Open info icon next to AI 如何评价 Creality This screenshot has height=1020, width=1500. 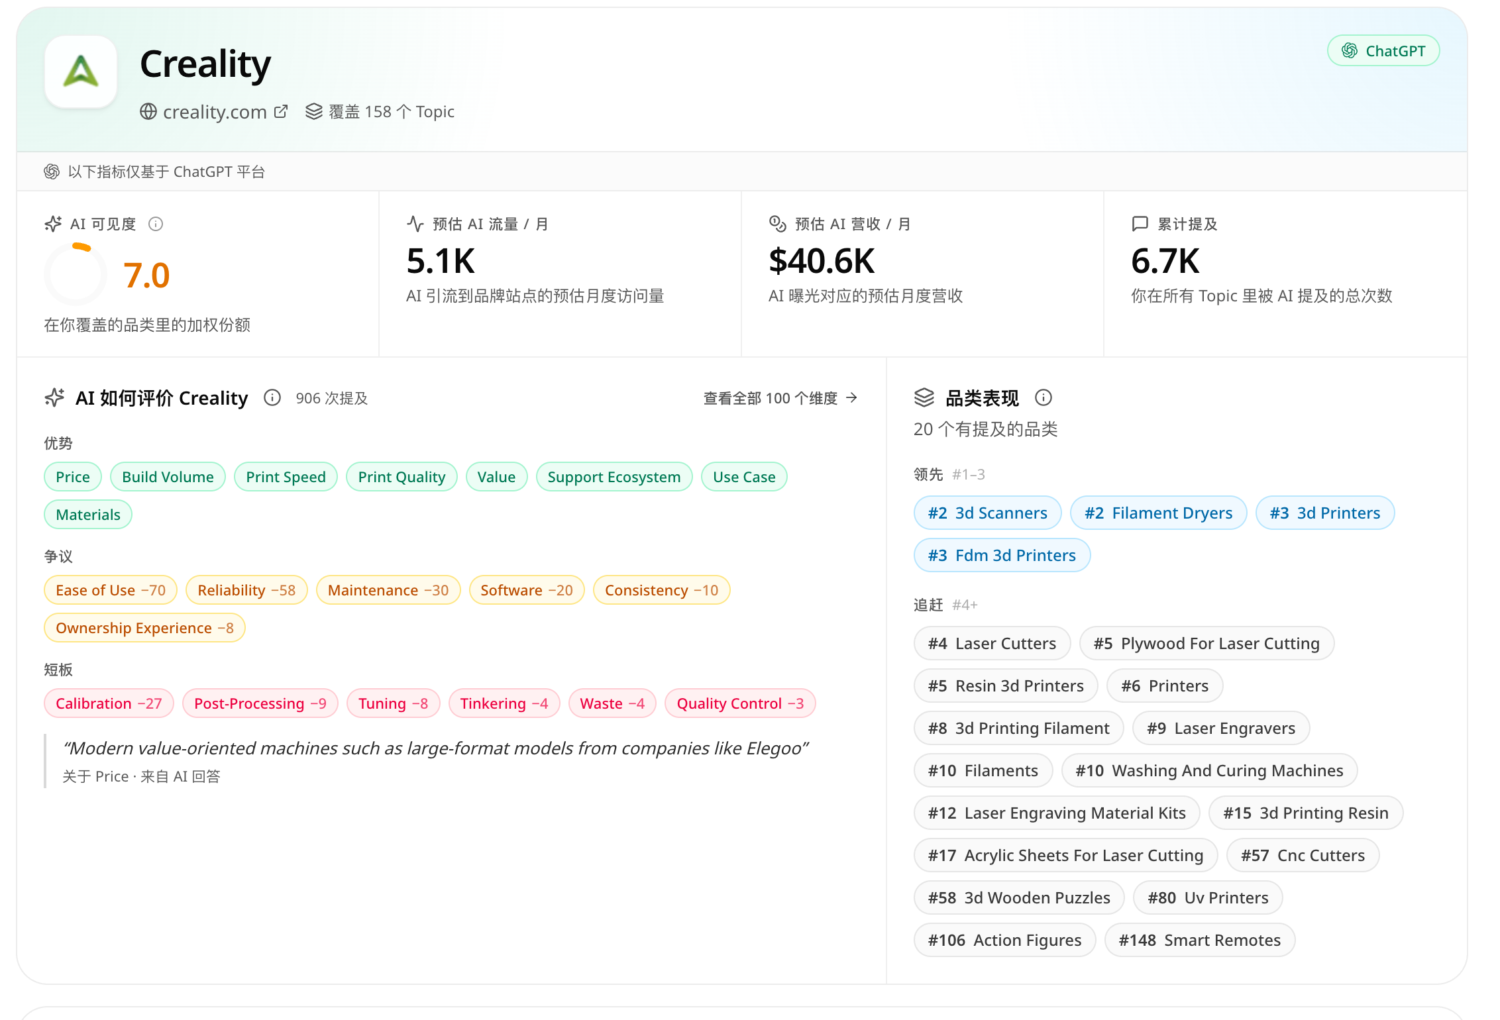pyautogui.click(x=272, y=397)
